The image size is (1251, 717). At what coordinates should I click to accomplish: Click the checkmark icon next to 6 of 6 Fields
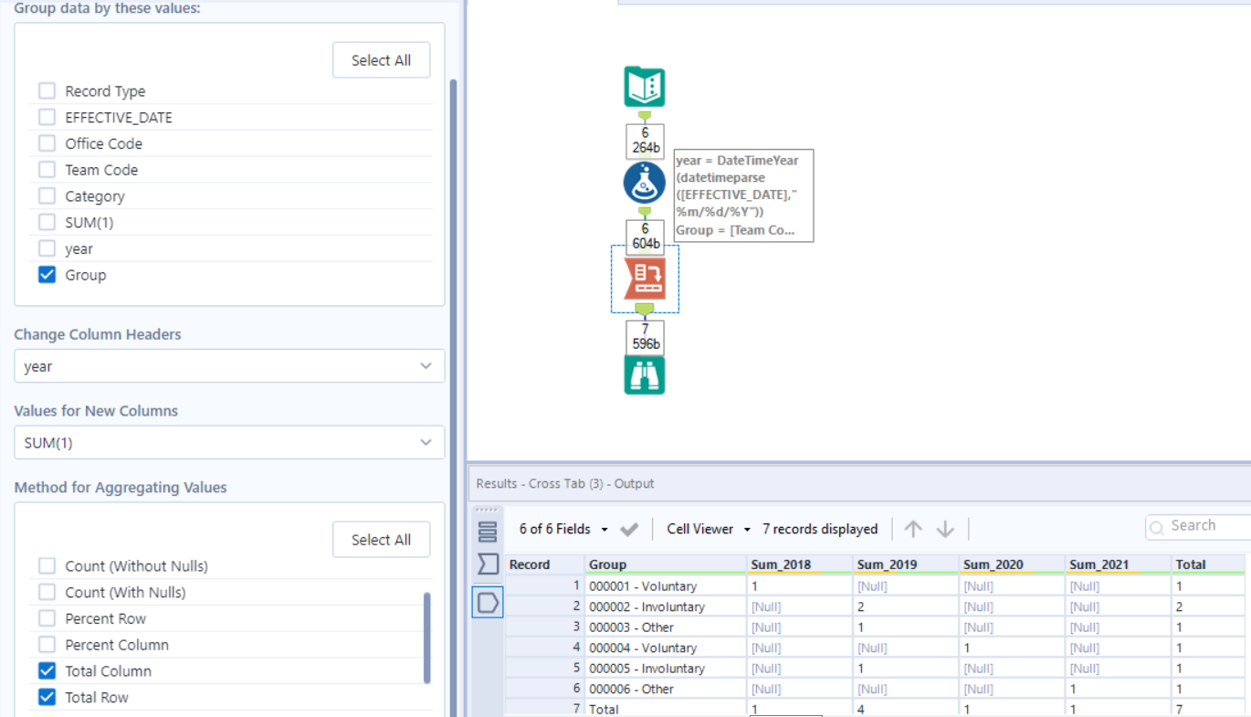click(x=630, y=528)
